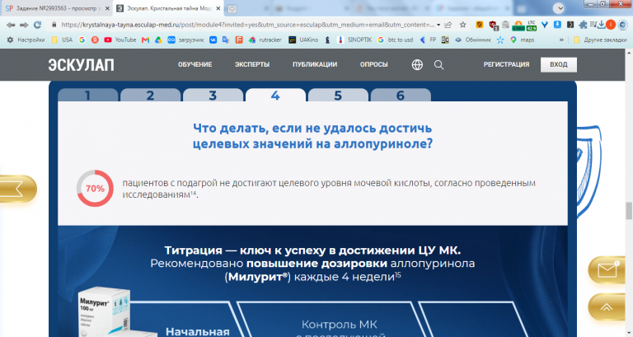Open the ОБУЧЕНИЕ menu item
Image resolution: width=633 pixels, height=337 pixels.
[195, 64]
